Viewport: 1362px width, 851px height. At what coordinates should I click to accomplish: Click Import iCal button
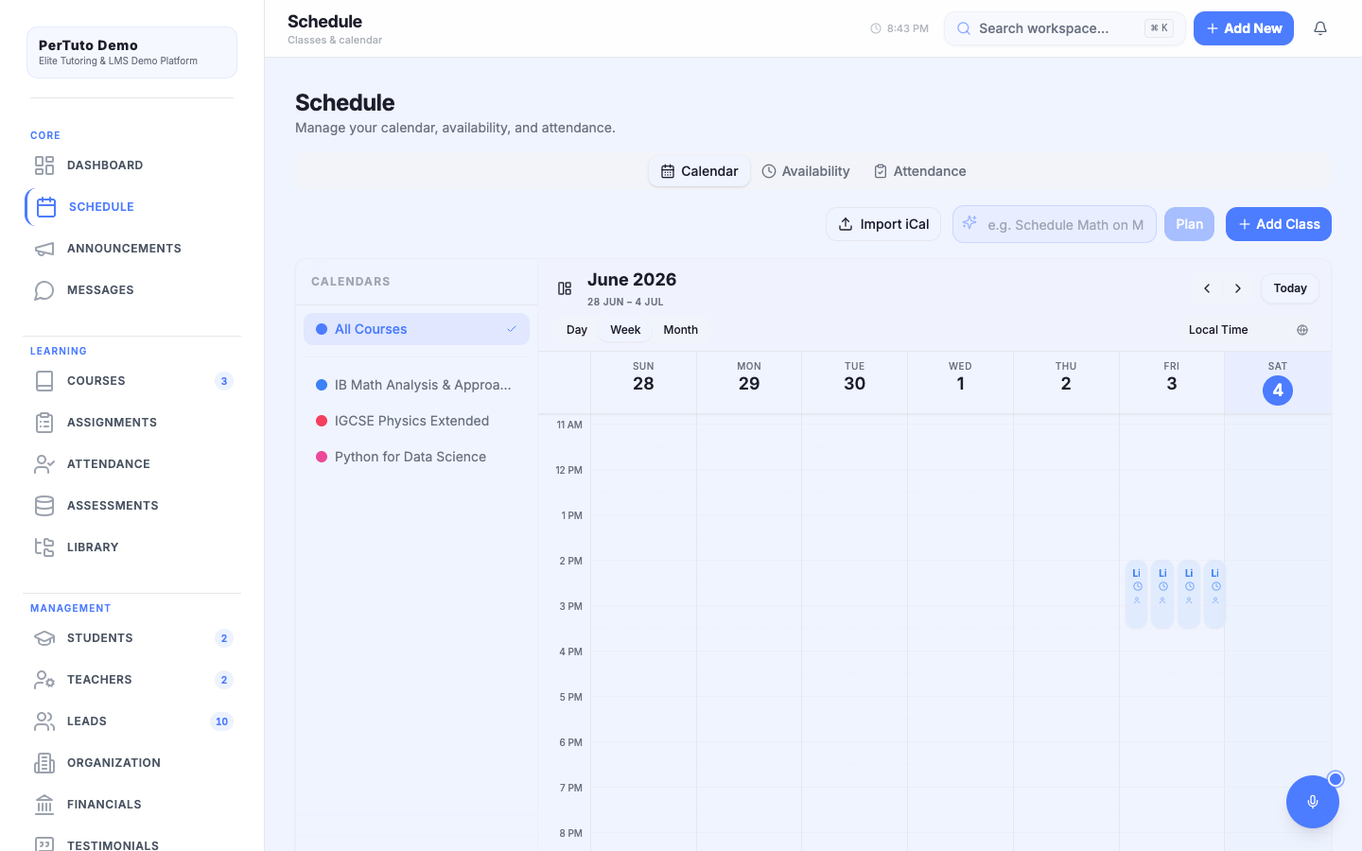[883, 224]
